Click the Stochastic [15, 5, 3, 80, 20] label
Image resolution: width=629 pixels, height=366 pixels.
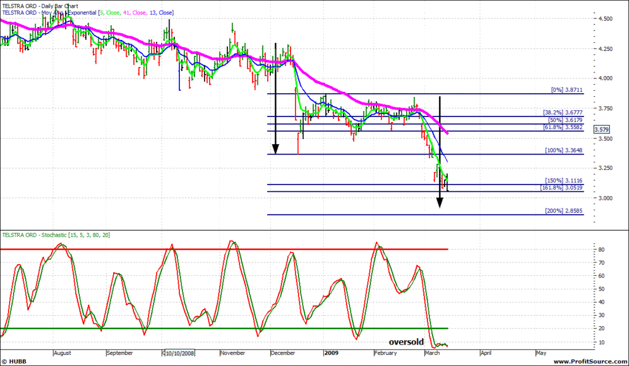pos(56,235)
